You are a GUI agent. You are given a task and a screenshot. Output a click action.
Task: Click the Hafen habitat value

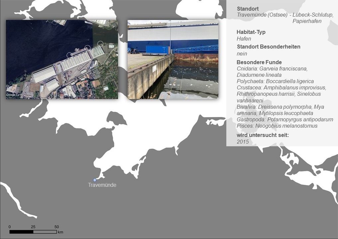[x=244, y=39]
